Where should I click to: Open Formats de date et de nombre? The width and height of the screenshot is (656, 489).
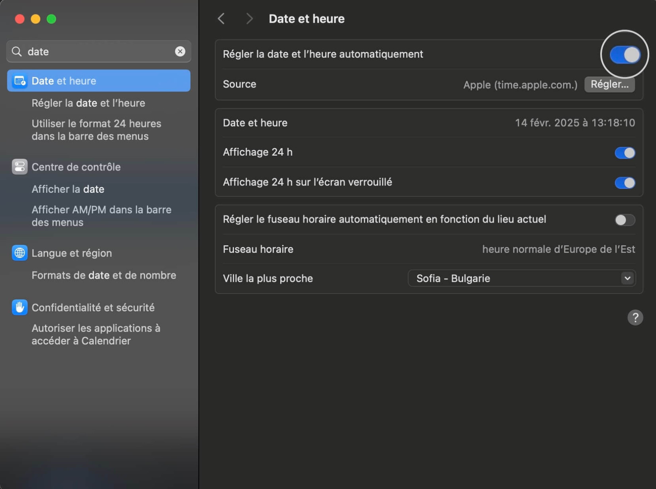tap(104, 275)
